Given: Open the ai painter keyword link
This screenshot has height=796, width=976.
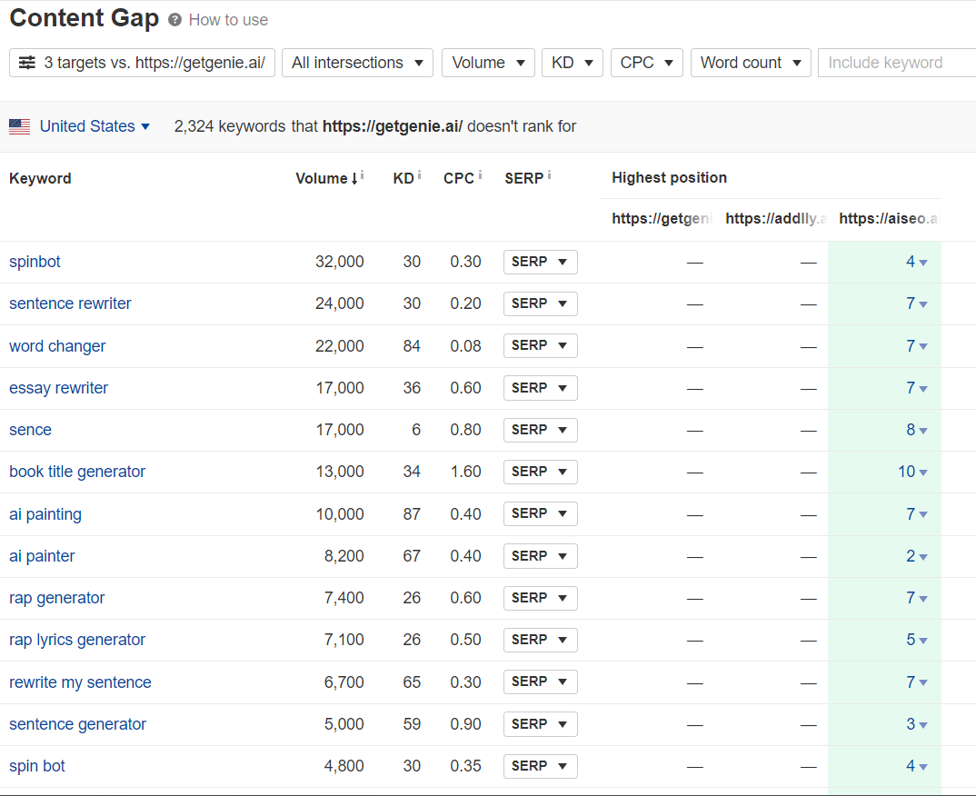Looking at the screenshot, I should click(x=42, y=556).
